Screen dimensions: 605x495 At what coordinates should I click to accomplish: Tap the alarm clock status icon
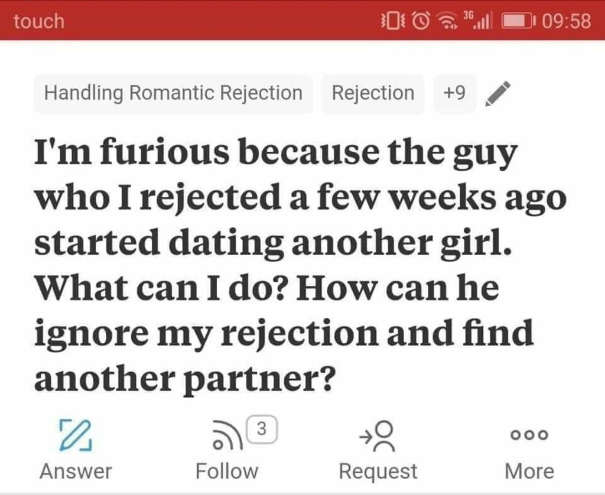point(421,21)
